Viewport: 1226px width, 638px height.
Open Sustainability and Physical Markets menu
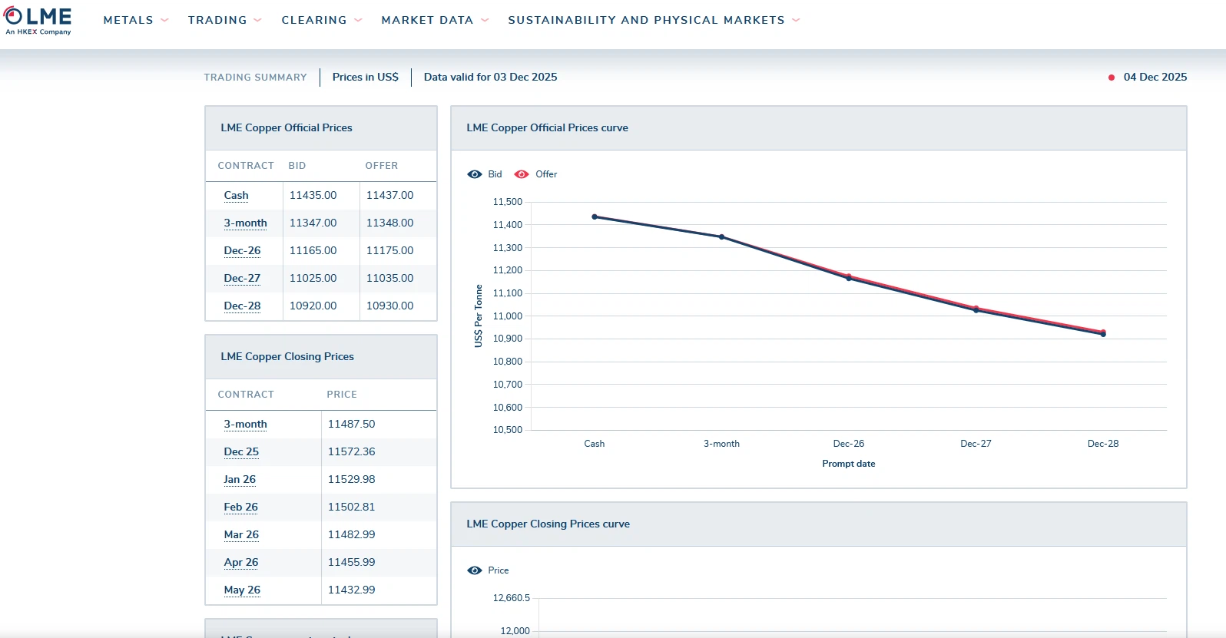click(x=646, y=20)
